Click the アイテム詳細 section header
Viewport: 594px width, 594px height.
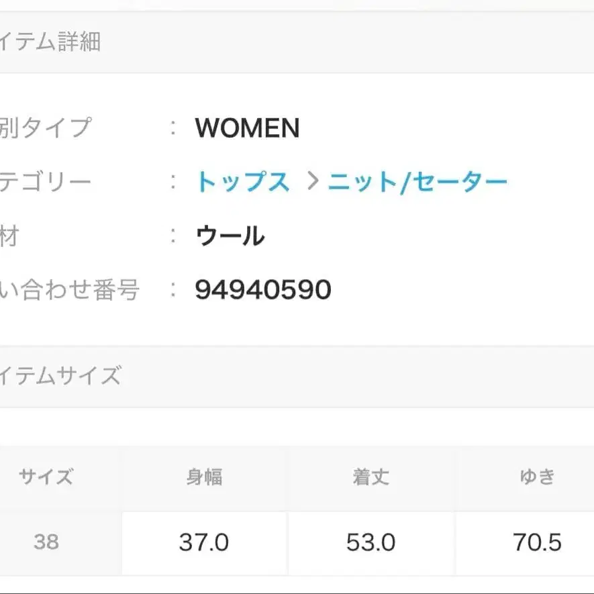coord(50,42)
